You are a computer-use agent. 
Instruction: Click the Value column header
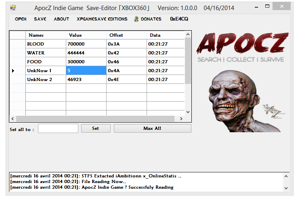pyautogui.click(x=86, y=35)
